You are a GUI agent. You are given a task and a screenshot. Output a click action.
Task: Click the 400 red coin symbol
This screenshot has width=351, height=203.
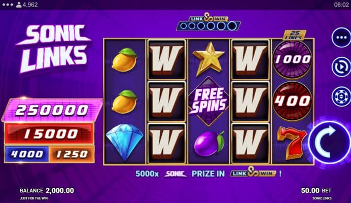[x=292, y=101]
